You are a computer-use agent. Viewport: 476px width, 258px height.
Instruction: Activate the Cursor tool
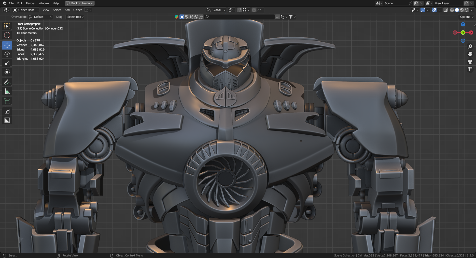click(7, 35)
